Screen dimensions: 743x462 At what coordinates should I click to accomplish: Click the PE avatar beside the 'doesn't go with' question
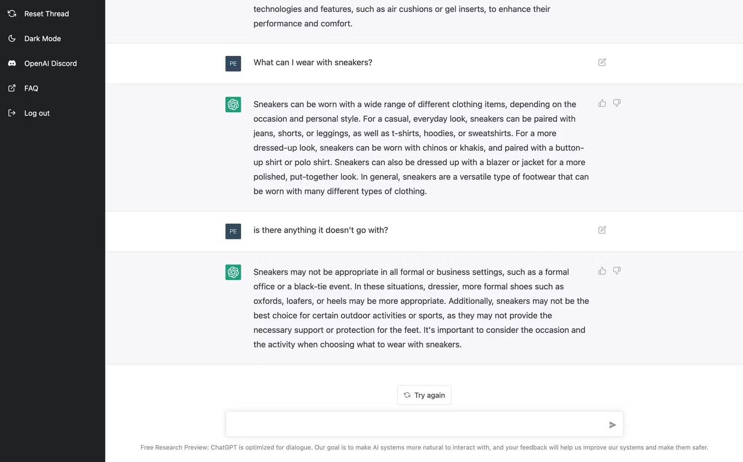tap(233, 231)
